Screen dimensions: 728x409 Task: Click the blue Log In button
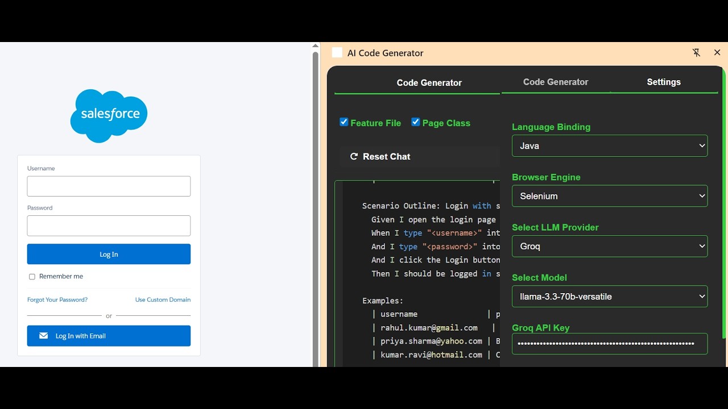pyautogui.click(x=109, y=254)
